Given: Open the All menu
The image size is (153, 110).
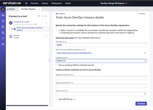Looking at the screenshot, I should (26, 3).
